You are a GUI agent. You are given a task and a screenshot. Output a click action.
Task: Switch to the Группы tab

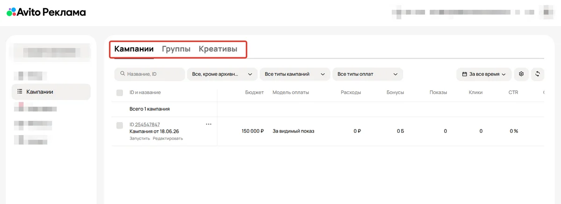point(176,49)
